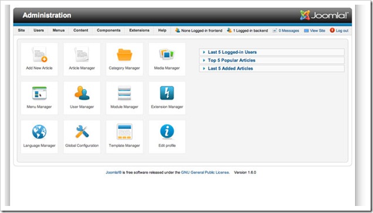Open the Global Configuration tools icon
Viewport: 373px width, 213px height.
[82, 132]
